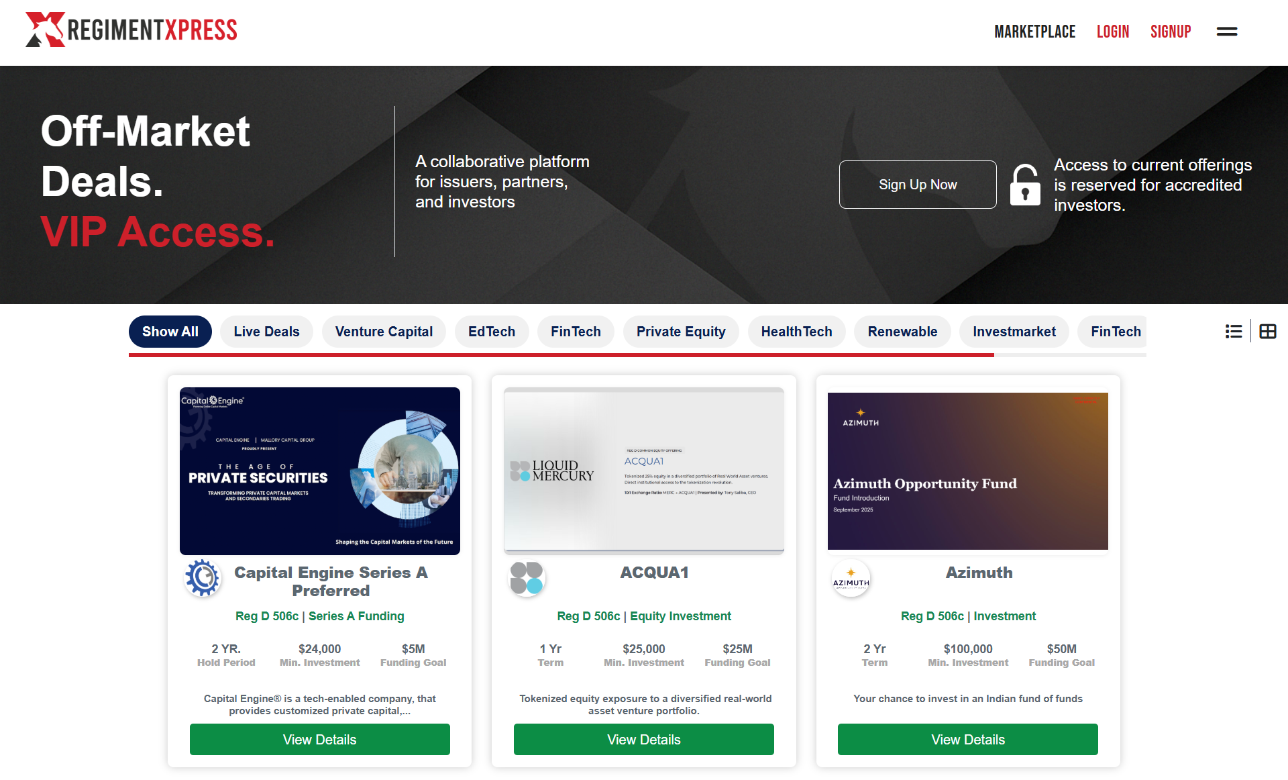Click the ACQUA1 card title

tap(654, 573)
